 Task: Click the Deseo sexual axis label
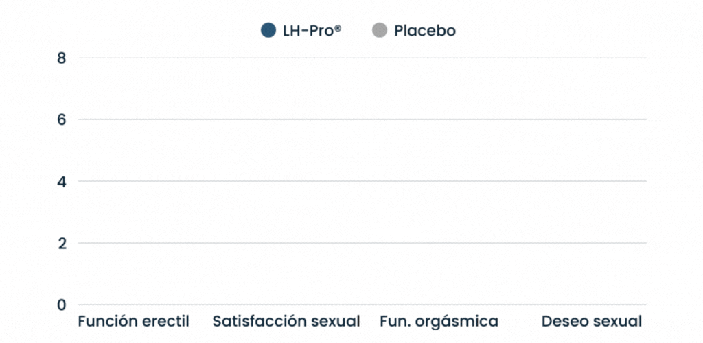pos(591,321)
